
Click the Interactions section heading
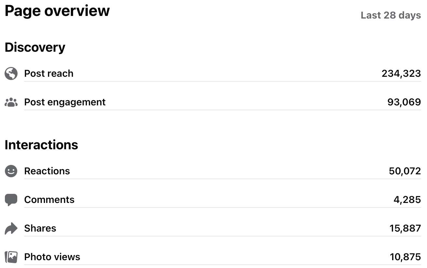pyautogui.click(x=41, y=145)
